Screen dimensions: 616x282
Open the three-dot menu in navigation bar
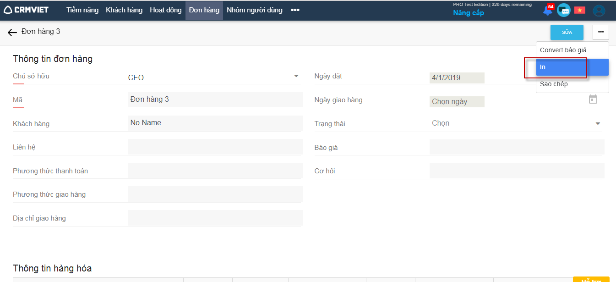(x=295, y=10)
